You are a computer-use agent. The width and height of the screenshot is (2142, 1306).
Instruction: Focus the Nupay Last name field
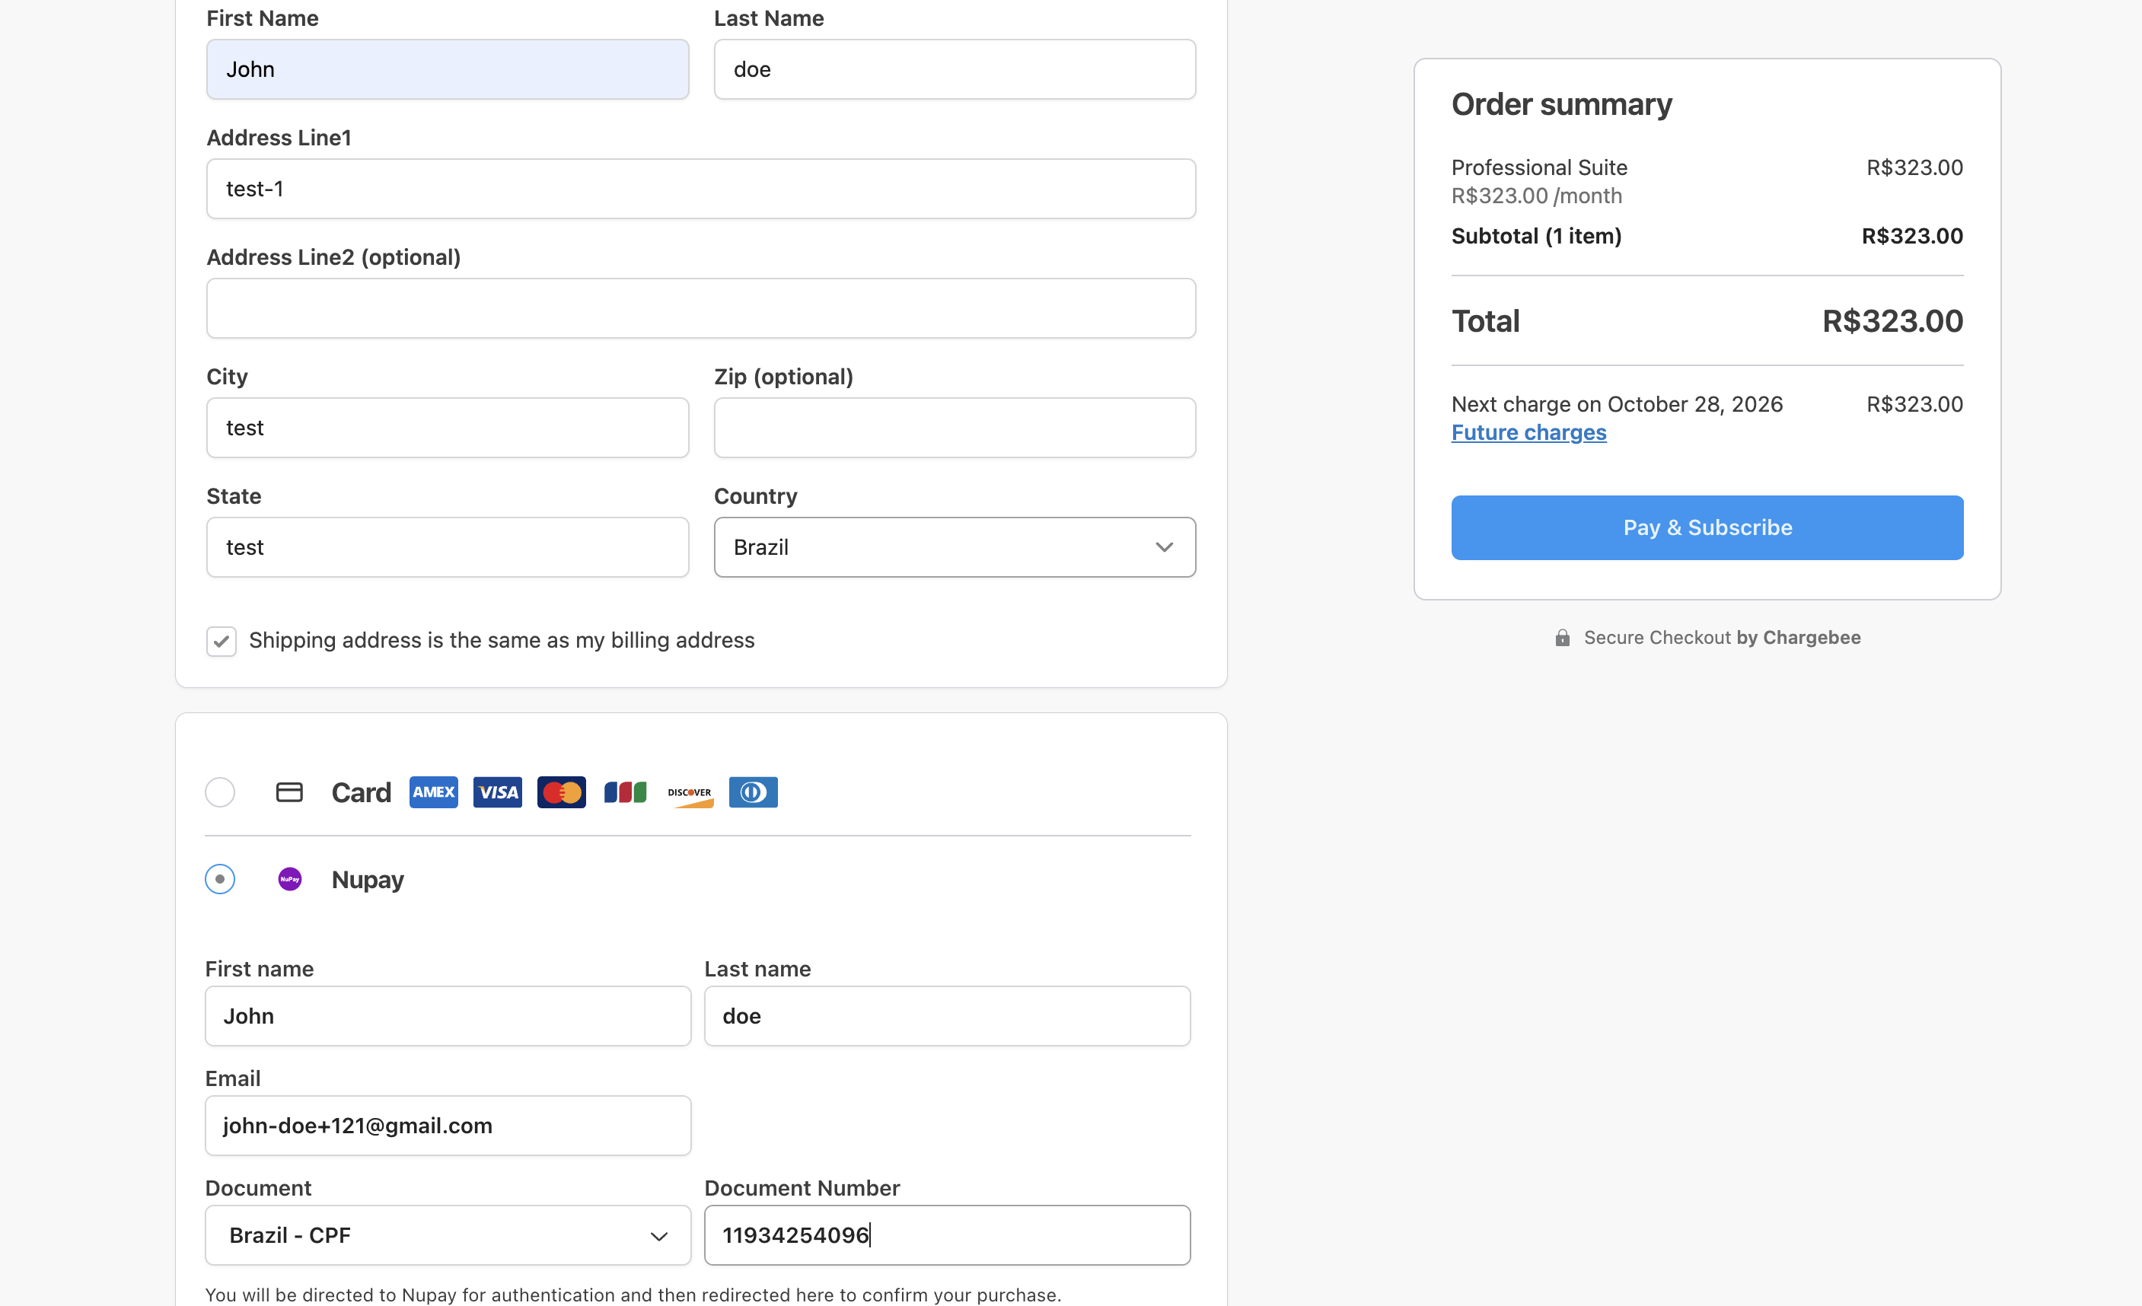947,1016
